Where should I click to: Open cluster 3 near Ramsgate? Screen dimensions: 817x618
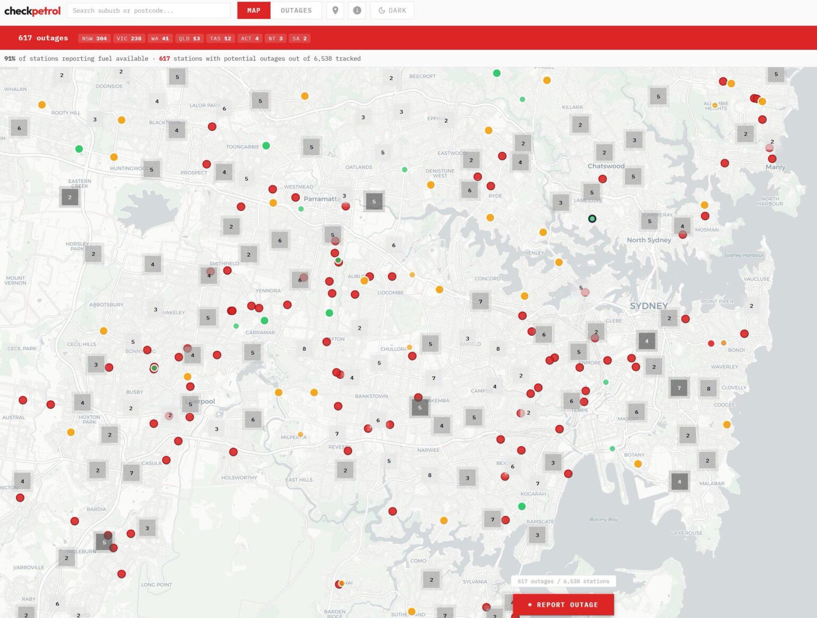click(x=537, y=535)
